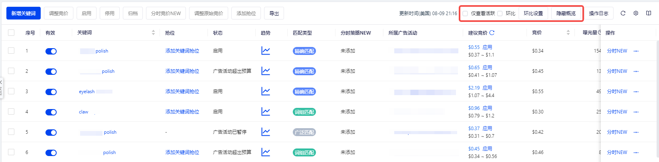The width and height of the screenshot is (659, 162).
Task: Click the 分时竞价NEW button
Action: point(166,13)
